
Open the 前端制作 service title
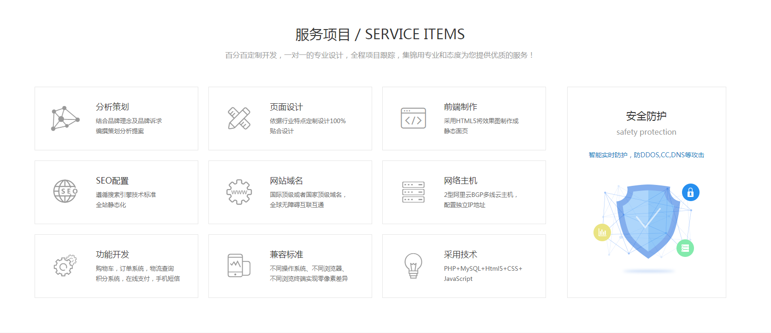point(461,107)
